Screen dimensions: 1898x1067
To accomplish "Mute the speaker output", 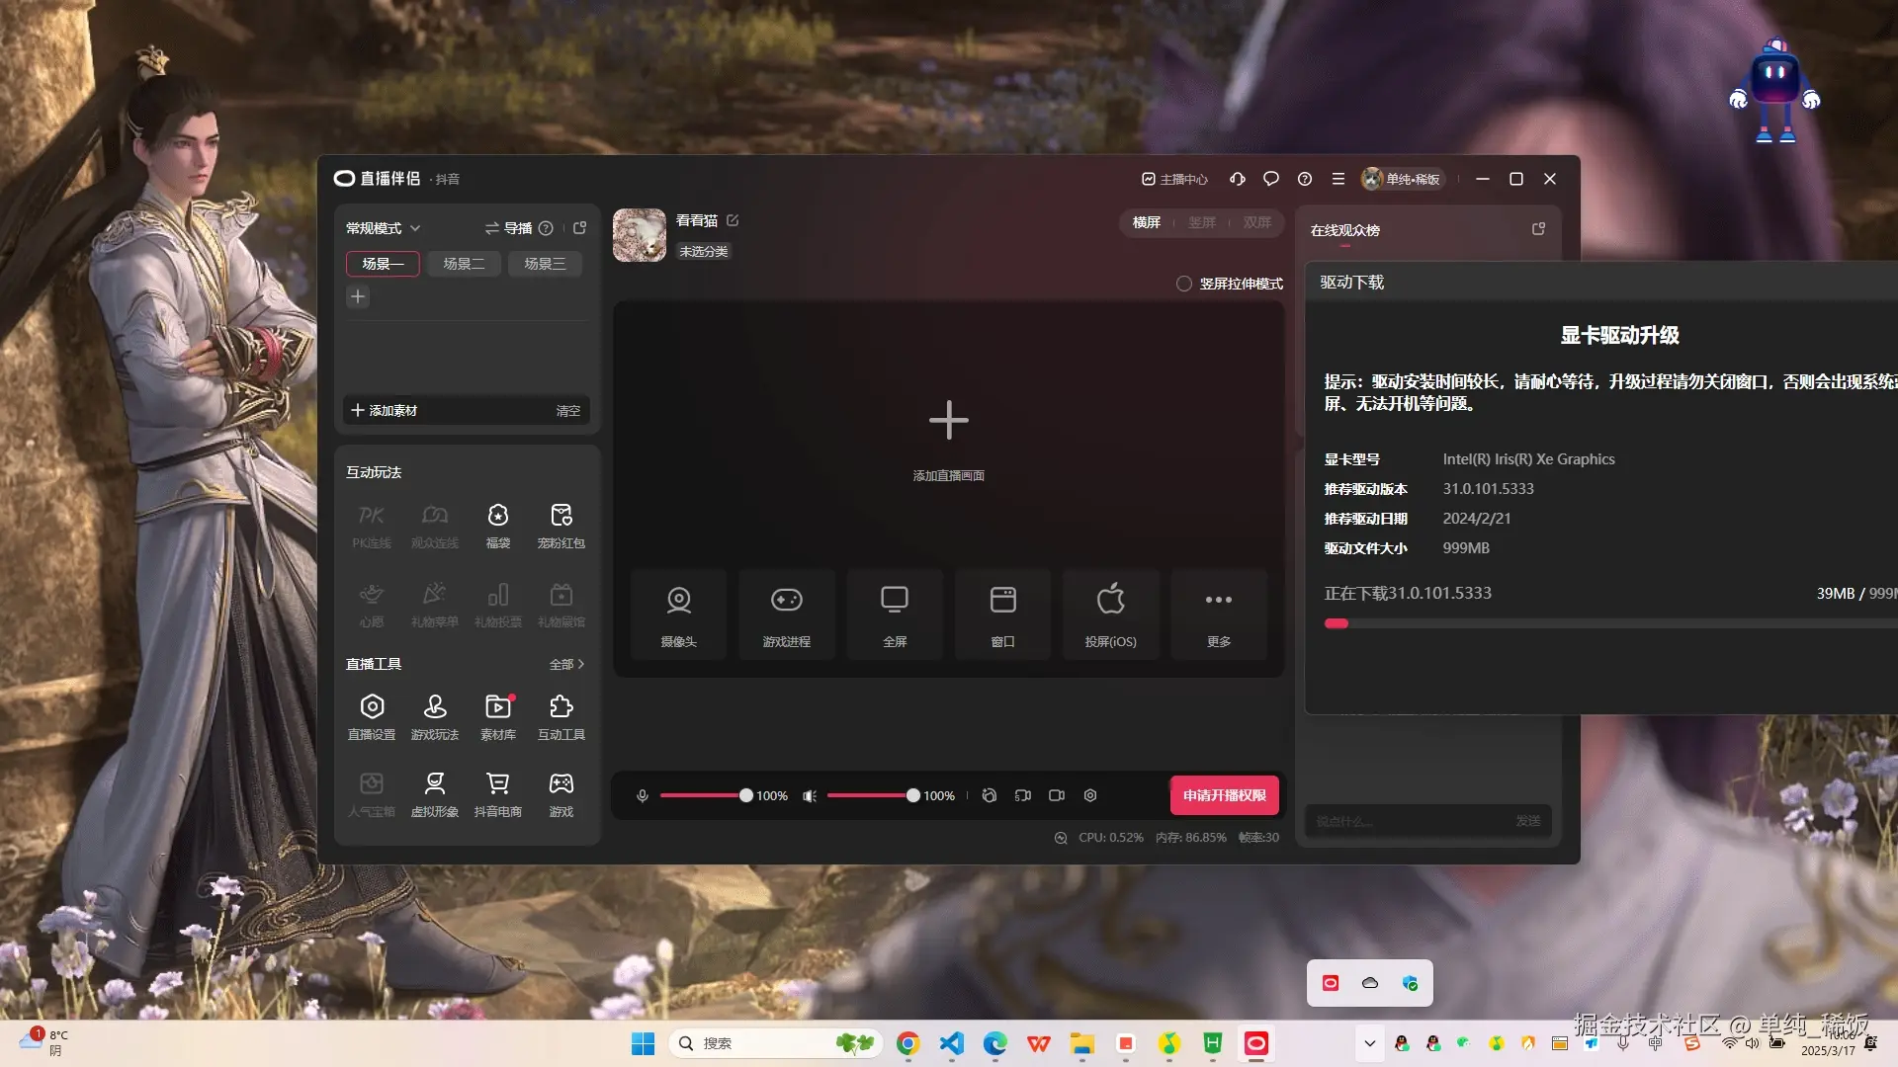I will point(810,795).
